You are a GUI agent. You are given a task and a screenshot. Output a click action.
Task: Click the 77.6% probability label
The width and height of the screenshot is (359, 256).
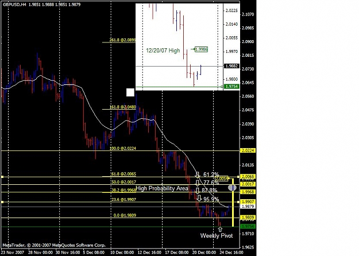click(x=211, y=183)
